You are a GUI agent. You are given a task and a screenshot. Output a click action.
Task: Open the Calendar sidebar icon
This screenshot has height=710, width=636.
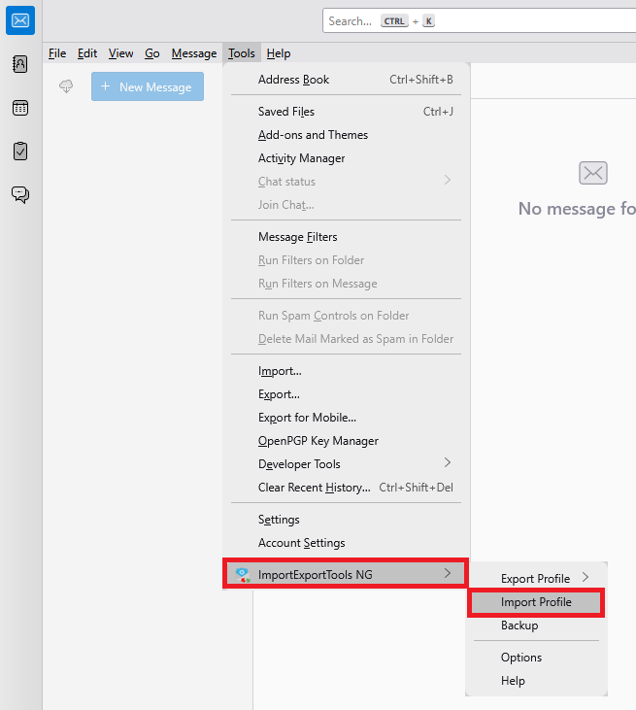point(20,108)
